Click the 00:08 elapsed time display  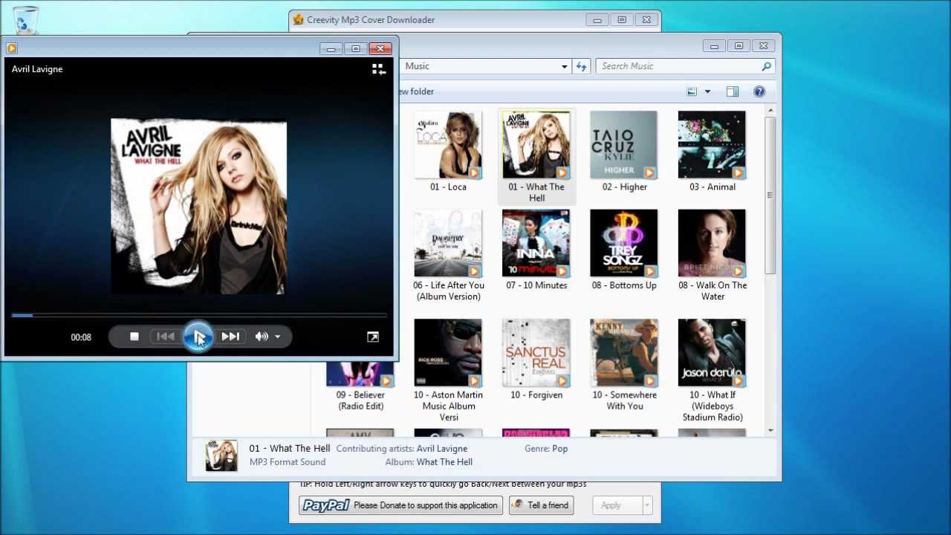tap(81, 337)
